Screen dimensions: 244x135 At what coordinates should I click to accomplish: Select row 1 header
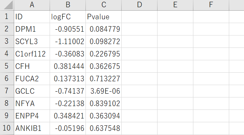7,17
